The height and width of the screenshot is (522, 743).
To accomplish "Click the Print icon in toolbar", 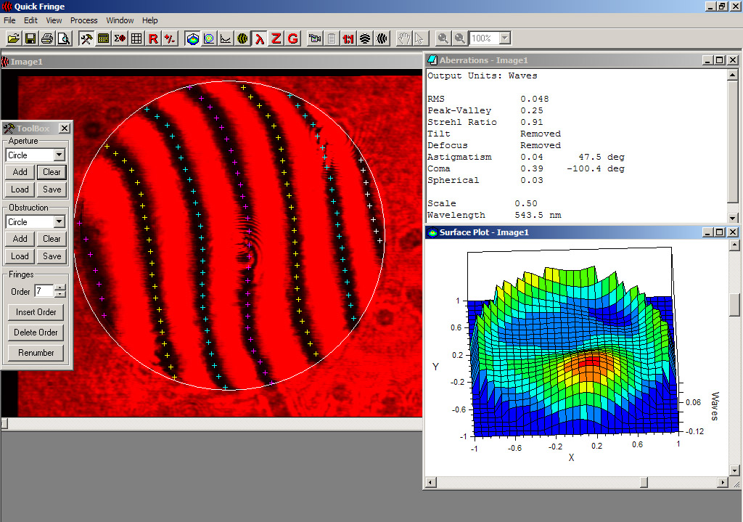I will point(47,38).
